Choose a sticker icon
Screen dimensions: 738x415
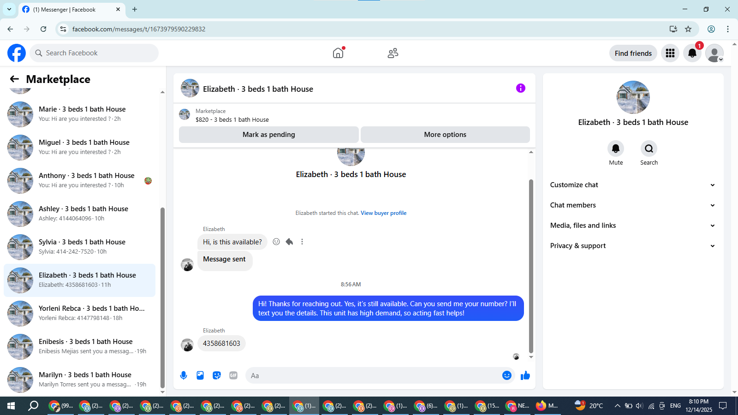click(217, 375)
